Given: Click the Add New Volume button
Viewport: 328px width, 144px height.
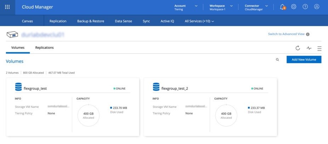Looking at the screenshot, I should coord(304,59).
